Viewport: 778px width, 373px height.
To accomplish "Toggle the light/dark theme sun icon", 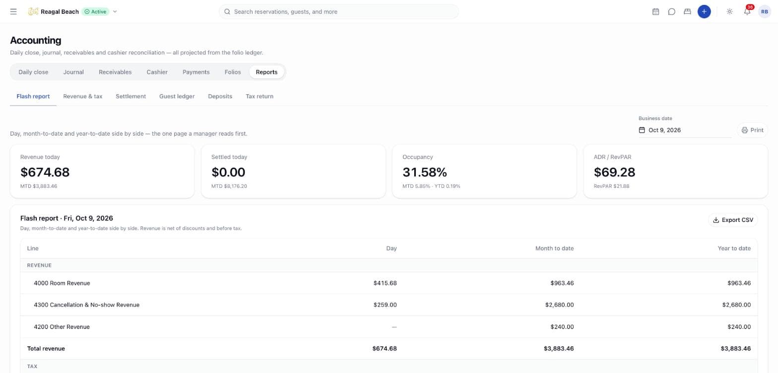I will [x=729, y=11].
